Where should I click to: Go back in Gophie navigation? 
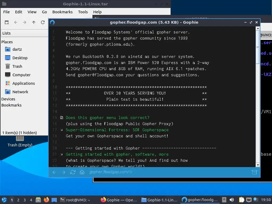coord(54,172)
